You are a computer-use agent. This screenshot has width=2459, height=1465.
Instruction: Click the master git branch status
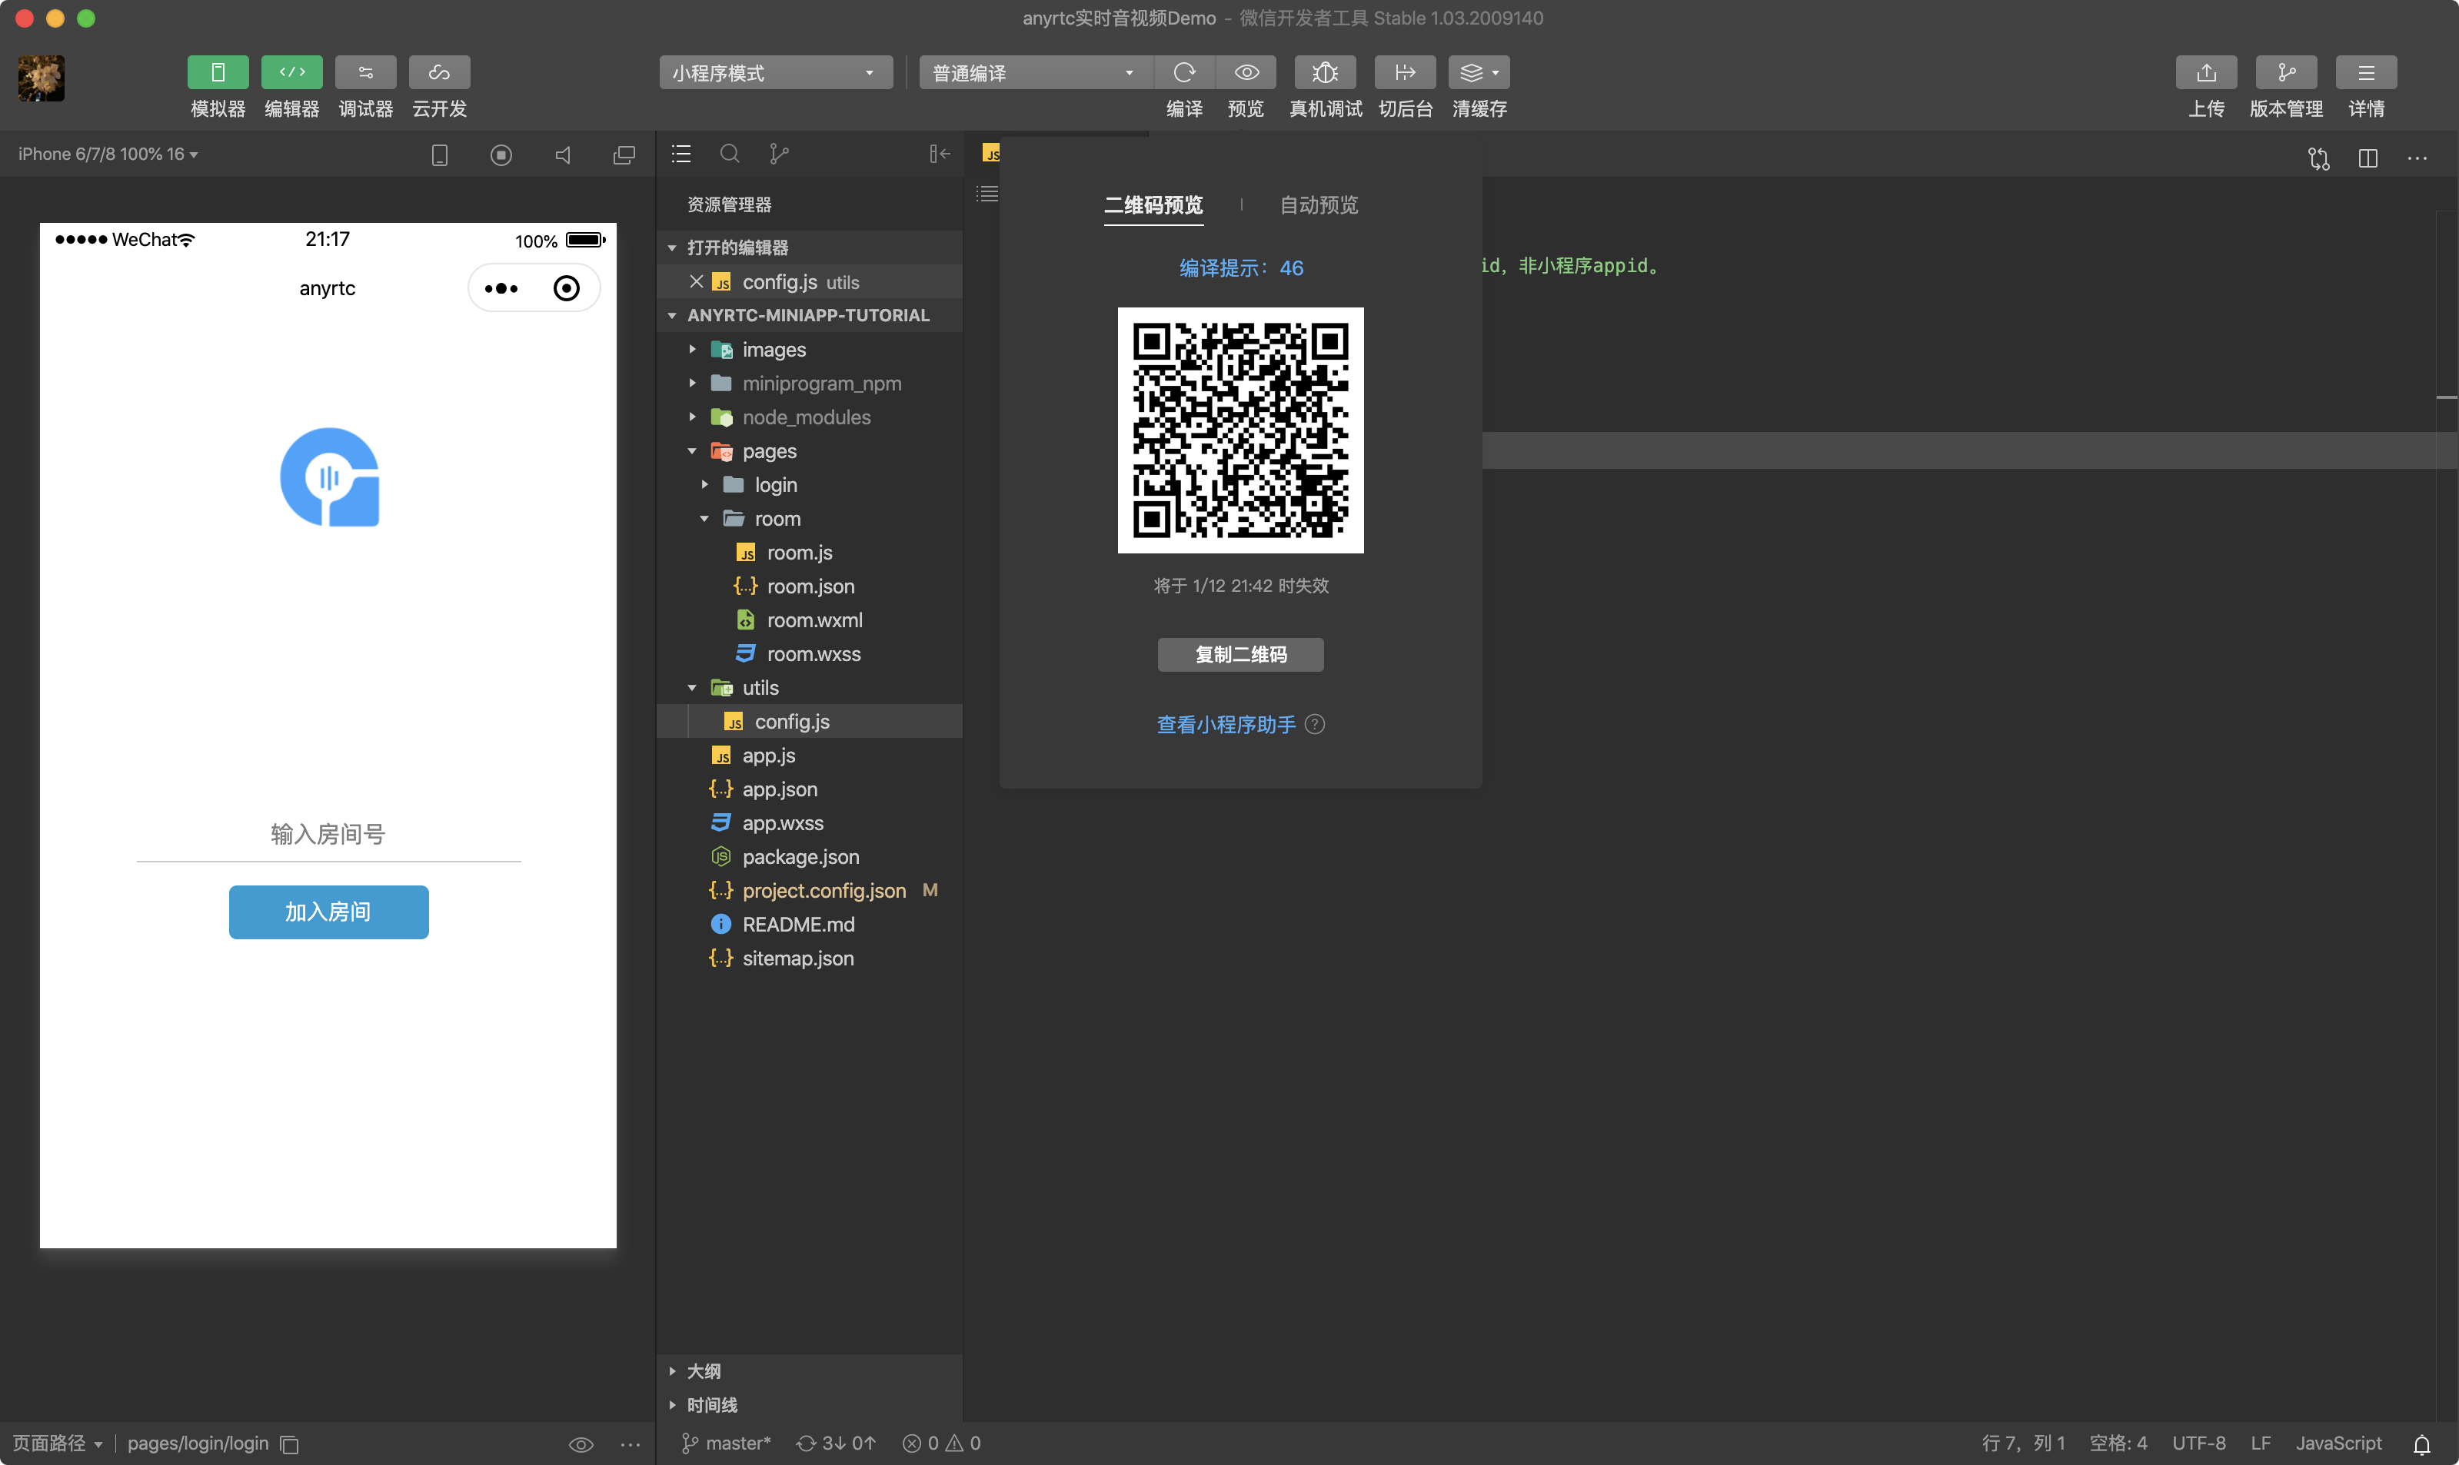coord(727,1443)
